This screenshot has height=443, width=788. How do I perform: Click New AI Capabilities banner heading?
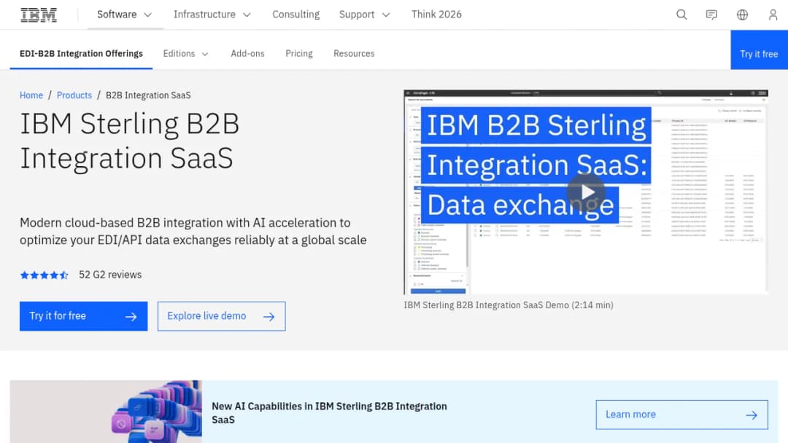[x=329, y=413]
